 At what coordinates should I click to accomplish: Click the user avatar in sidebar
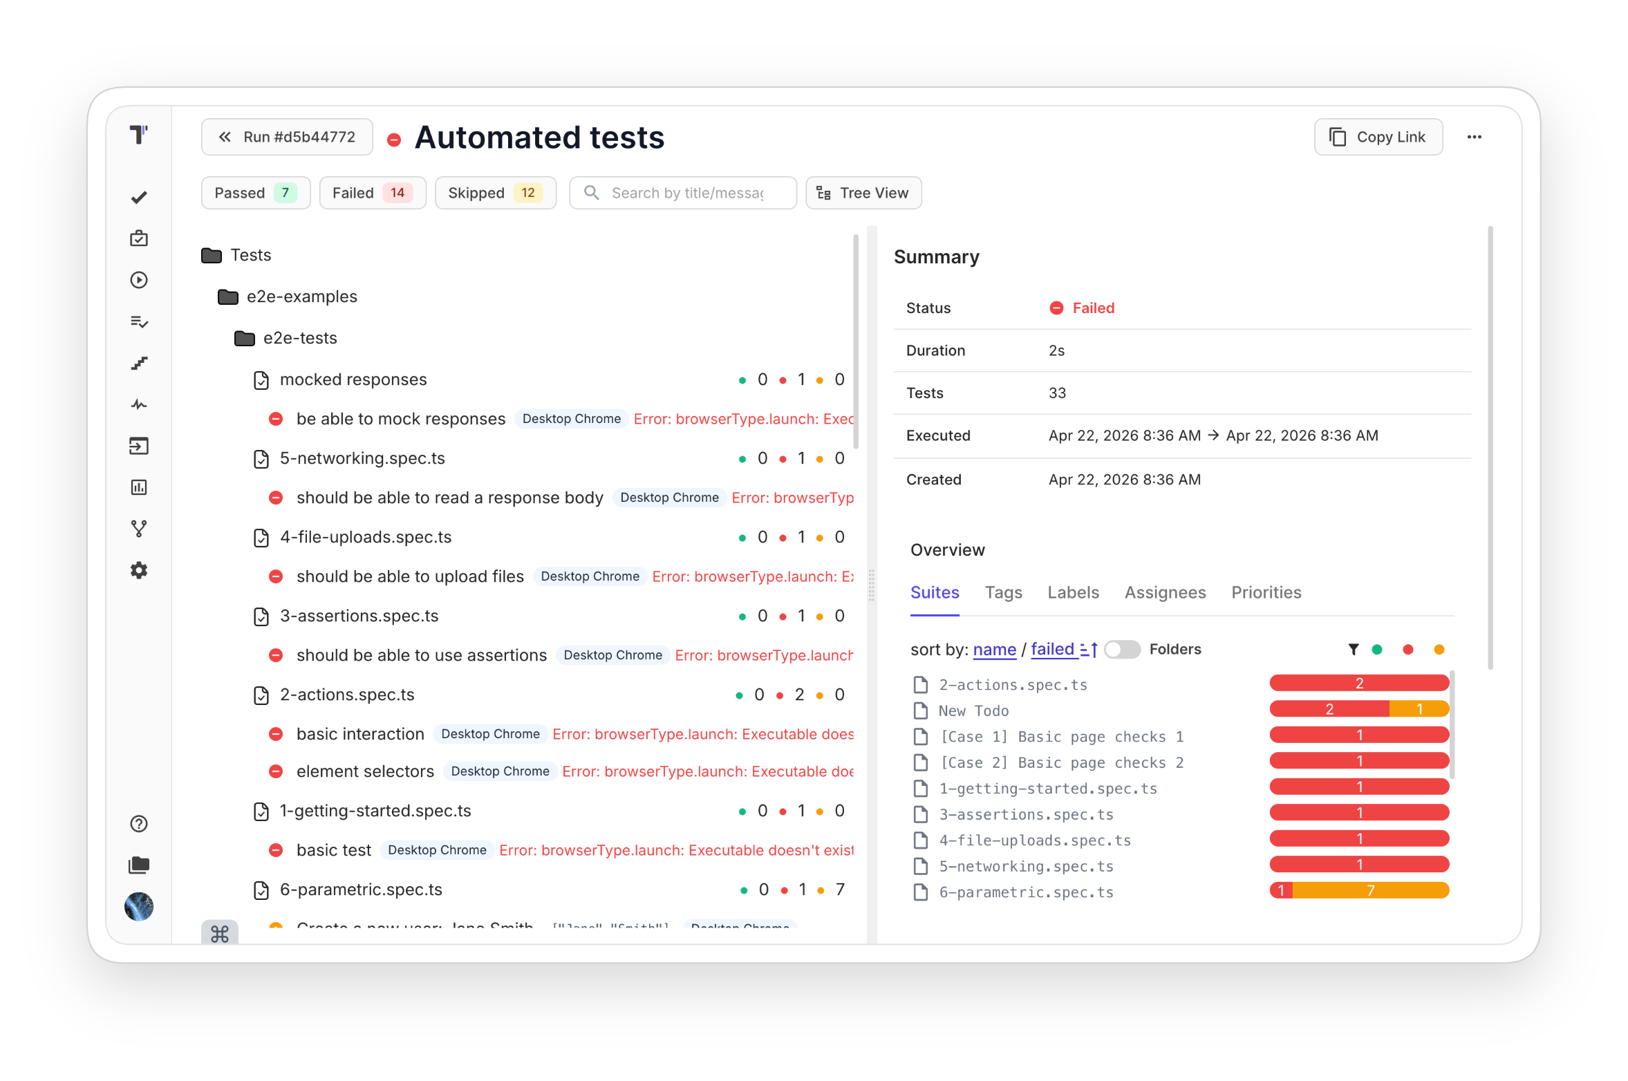[x=139, y=906]
